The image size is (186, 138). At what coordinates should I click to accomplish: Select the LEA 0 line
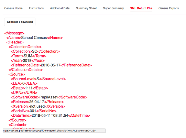[x=24, y=84]
